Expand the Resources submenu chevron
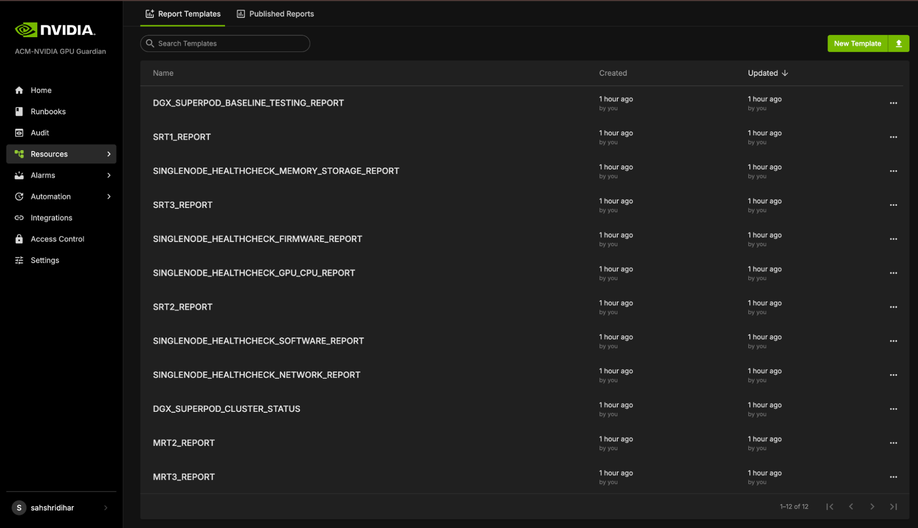 [x=109, y=154]
